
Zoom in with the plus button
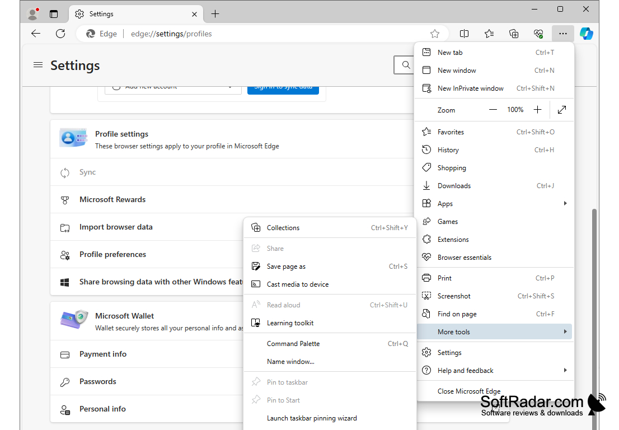537,110
